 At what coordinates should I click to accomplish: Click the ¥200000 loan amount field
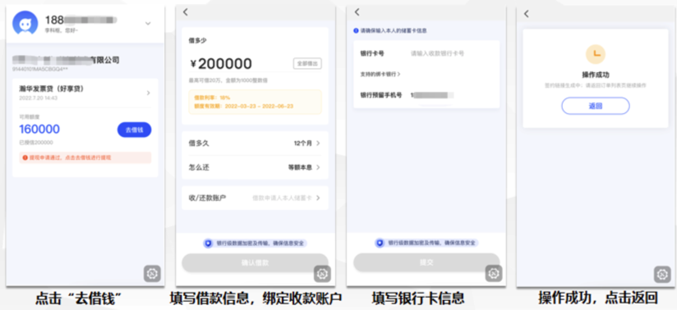point(221,64)
